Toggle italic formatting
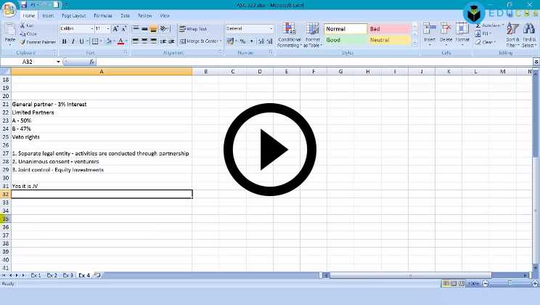 [73, 41]
